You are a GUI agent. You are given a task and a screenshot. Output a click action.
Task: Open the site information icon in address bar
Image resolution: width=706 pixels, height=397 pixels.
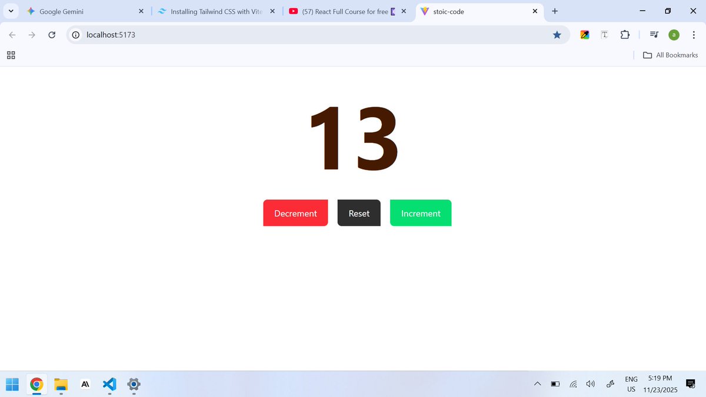75,35
